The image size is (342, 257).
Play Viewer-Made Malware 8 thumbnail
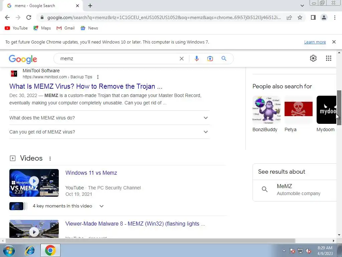pyautogui.click(x=34, y=229)
